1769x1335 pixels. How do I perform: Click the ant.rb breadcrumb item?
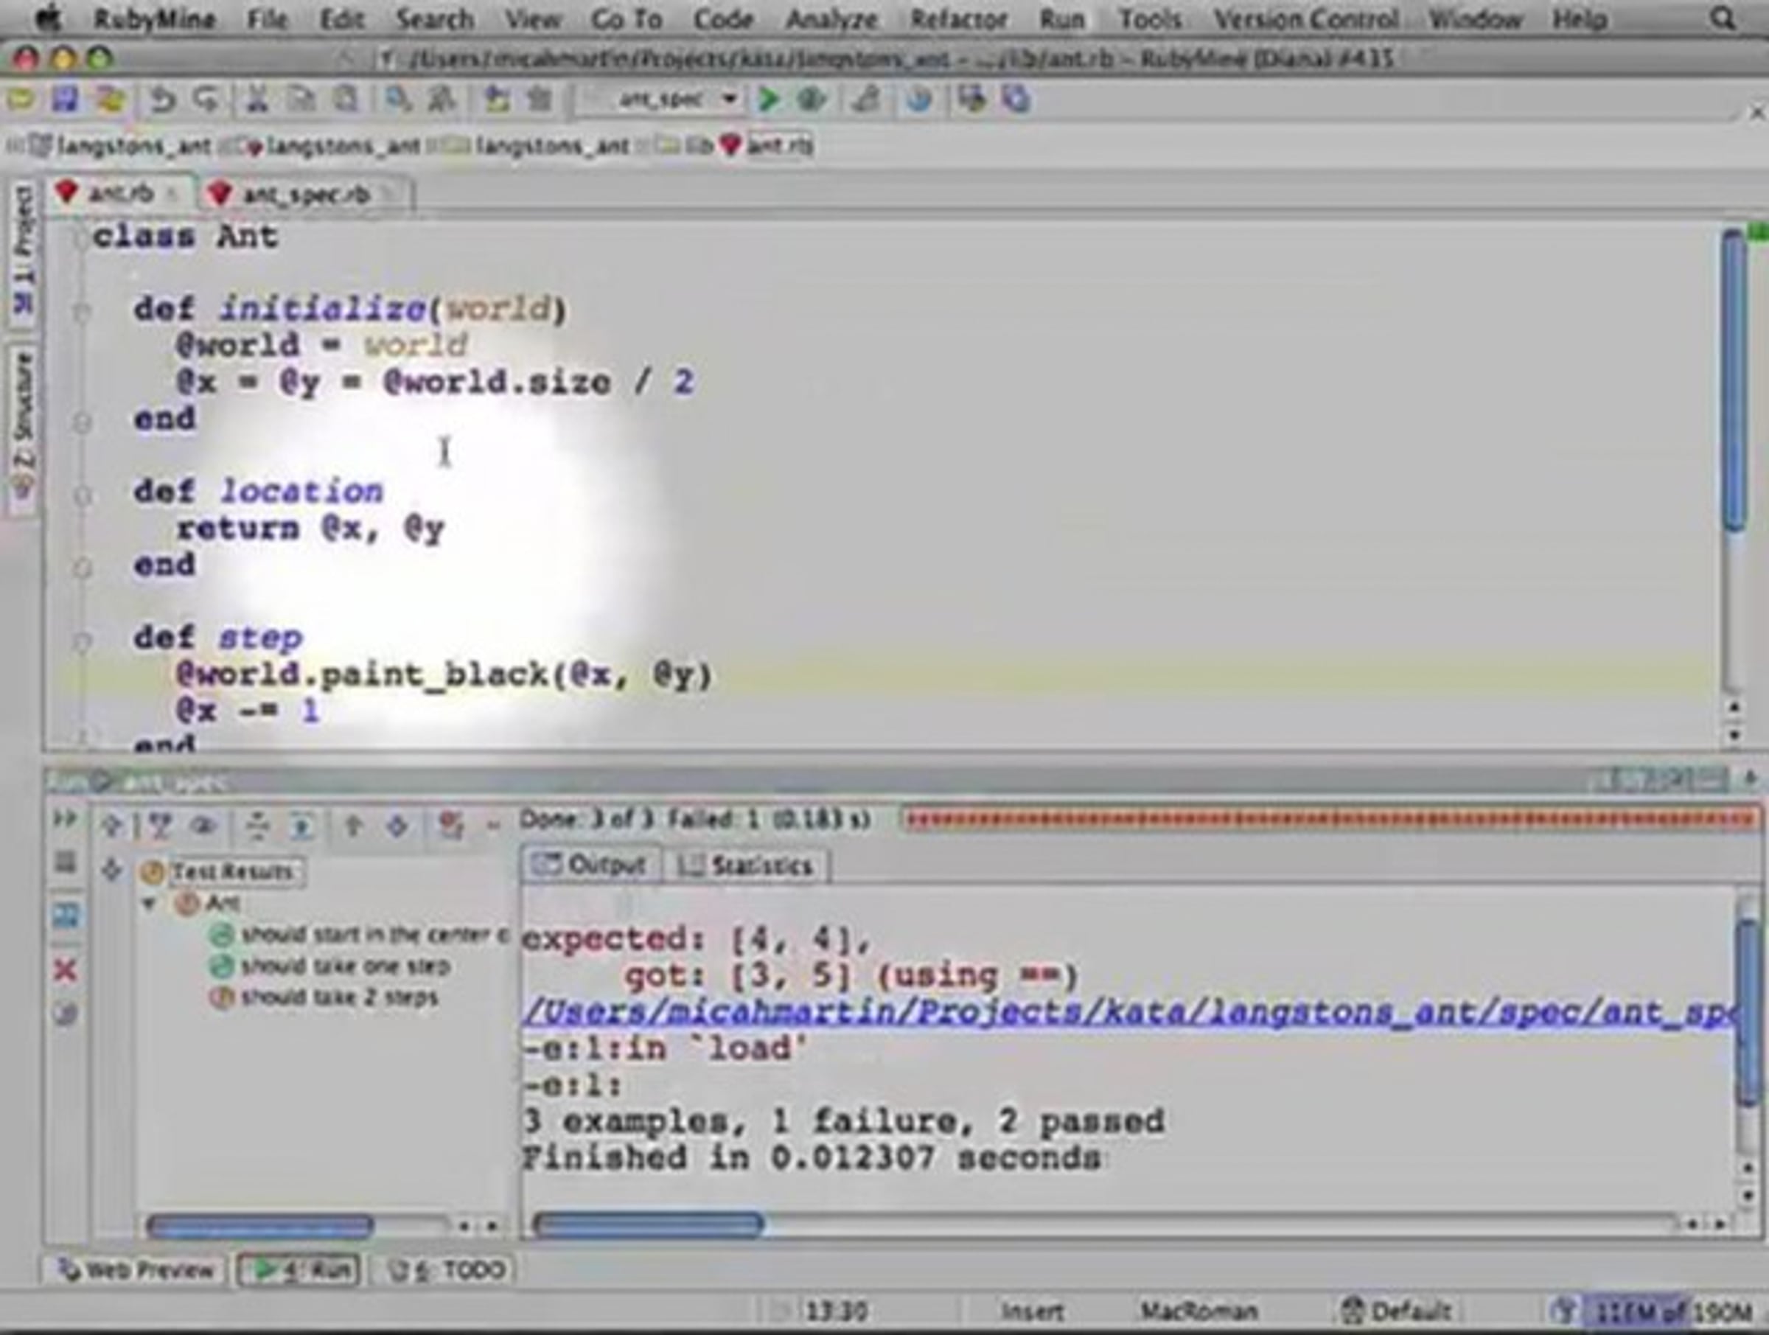click(767, 145)
